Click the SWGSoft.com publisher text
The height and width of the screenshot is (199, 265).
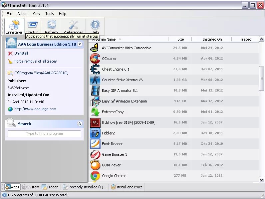(x=18, y=88)
